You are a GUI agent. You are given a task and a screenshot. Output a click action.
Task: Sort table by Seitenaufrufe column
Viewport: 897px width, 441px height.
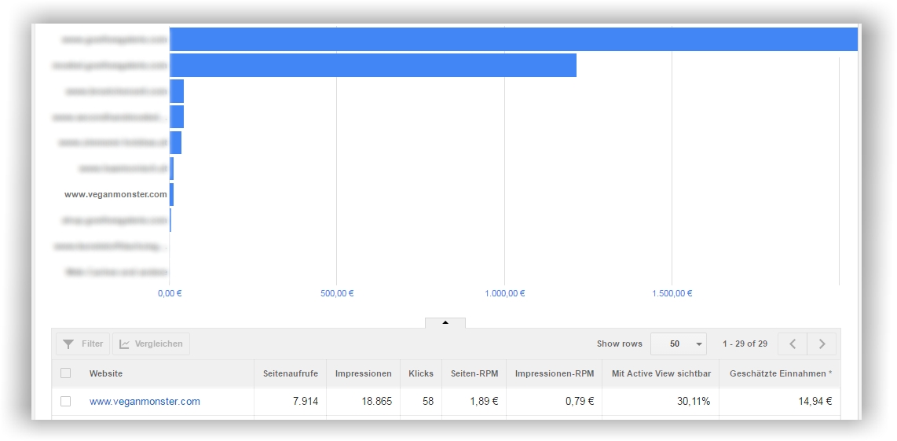click(290, 373)
